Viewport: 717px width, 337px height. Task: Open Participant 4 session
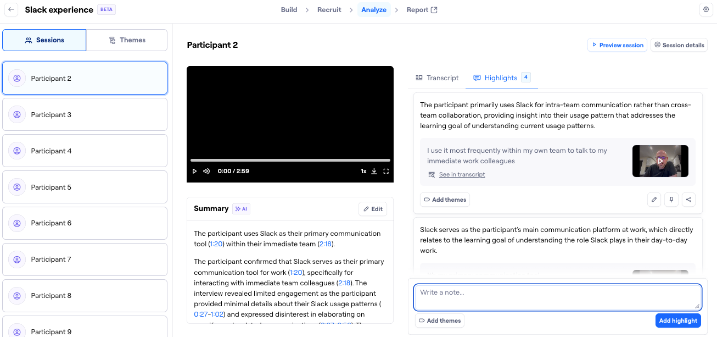click(85, 151)
